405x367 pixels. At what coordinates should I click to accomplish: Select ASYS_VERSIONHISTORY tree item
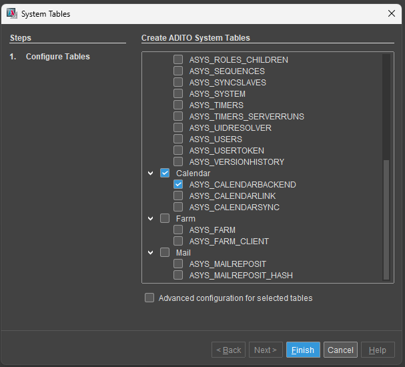pos(237,162)
